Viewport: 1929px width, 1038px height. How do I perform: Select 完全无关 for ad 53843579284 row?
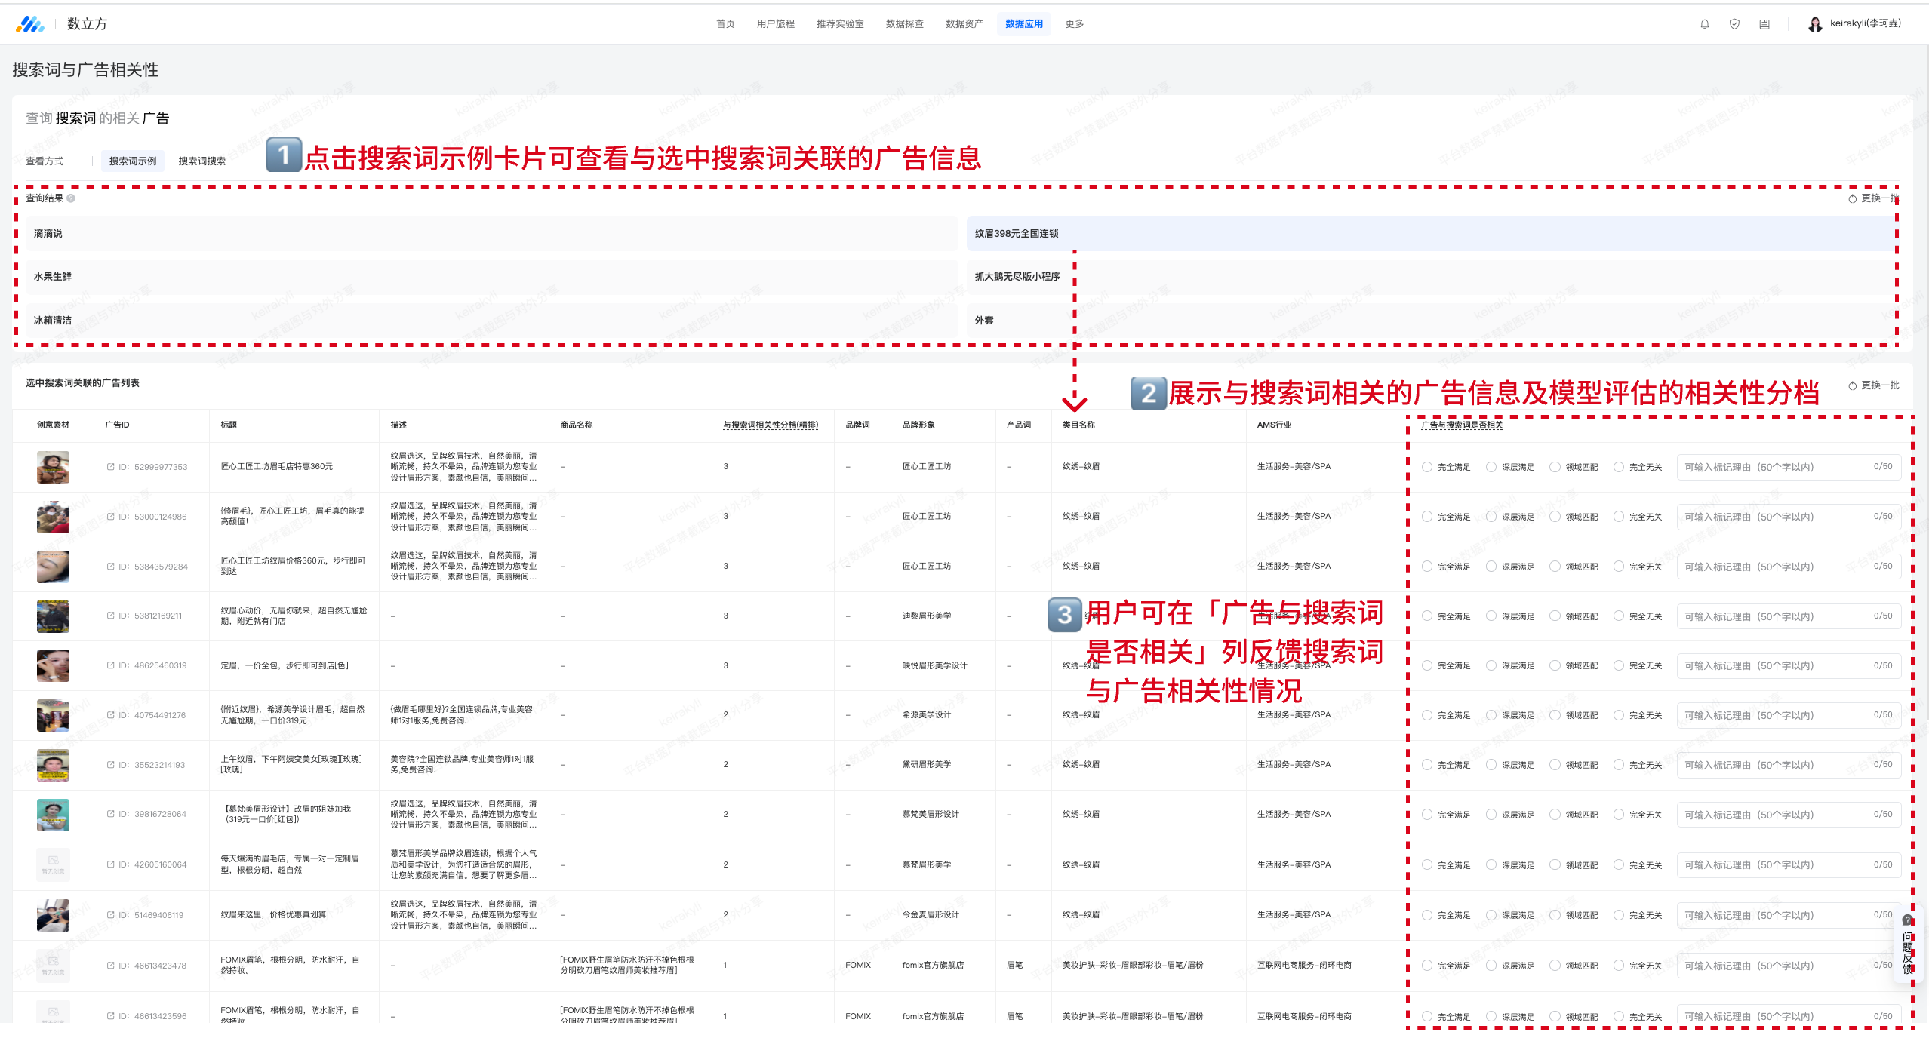[1619, 567]
